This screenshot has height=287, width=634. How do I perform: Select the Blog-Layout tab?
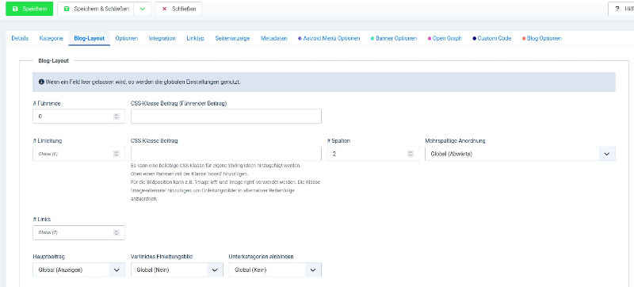tap(90, 38)
